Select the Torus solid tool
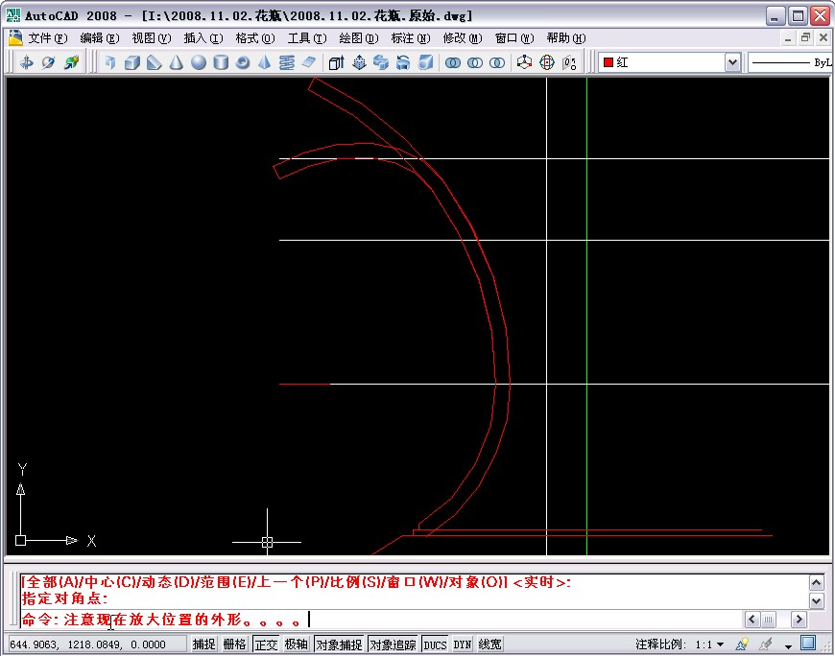The height and width of the screenshot is (656, 835). (243, 62)
